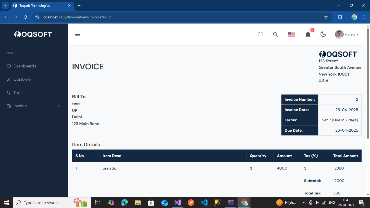The image size is (370, 208).
Task: Toggle dark mode with the moon icon
Action: click(x=323, y=34)
